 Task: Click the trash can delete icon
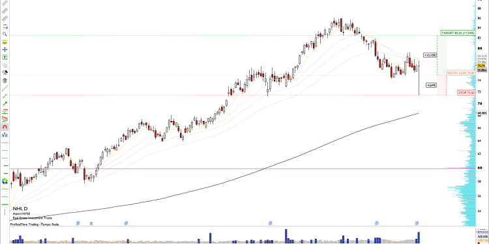5,81
